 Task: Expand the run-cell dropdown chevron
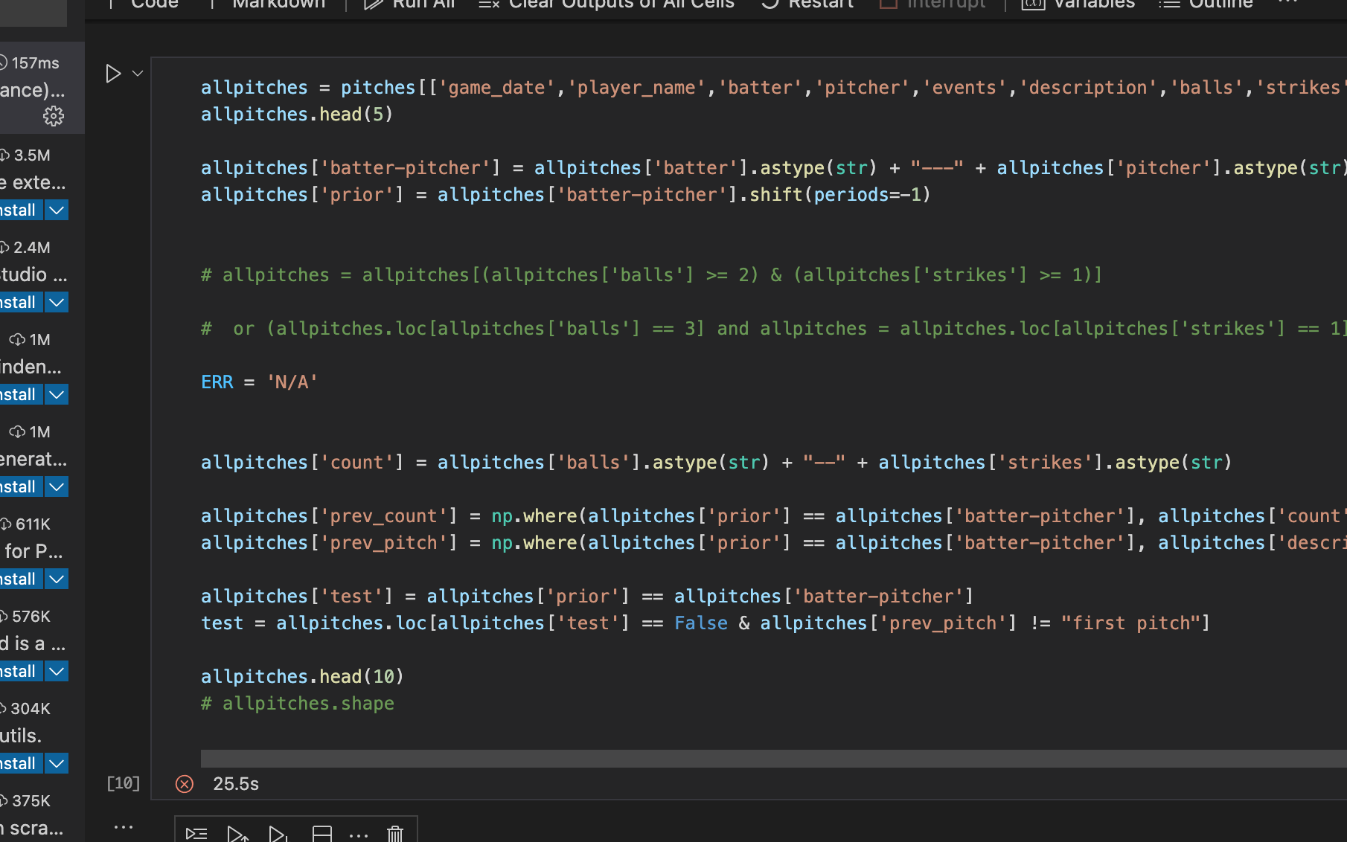137,73
